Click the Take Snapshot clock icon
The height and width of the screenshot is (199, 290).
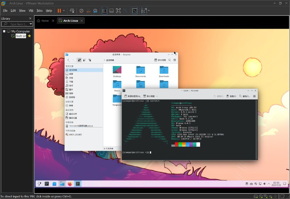pyautogui.click(x=82, y=11)
